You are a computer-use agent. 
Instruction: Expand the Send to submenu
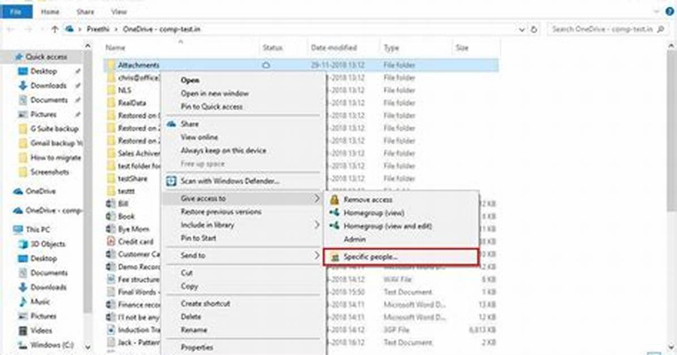pos(243,256)
